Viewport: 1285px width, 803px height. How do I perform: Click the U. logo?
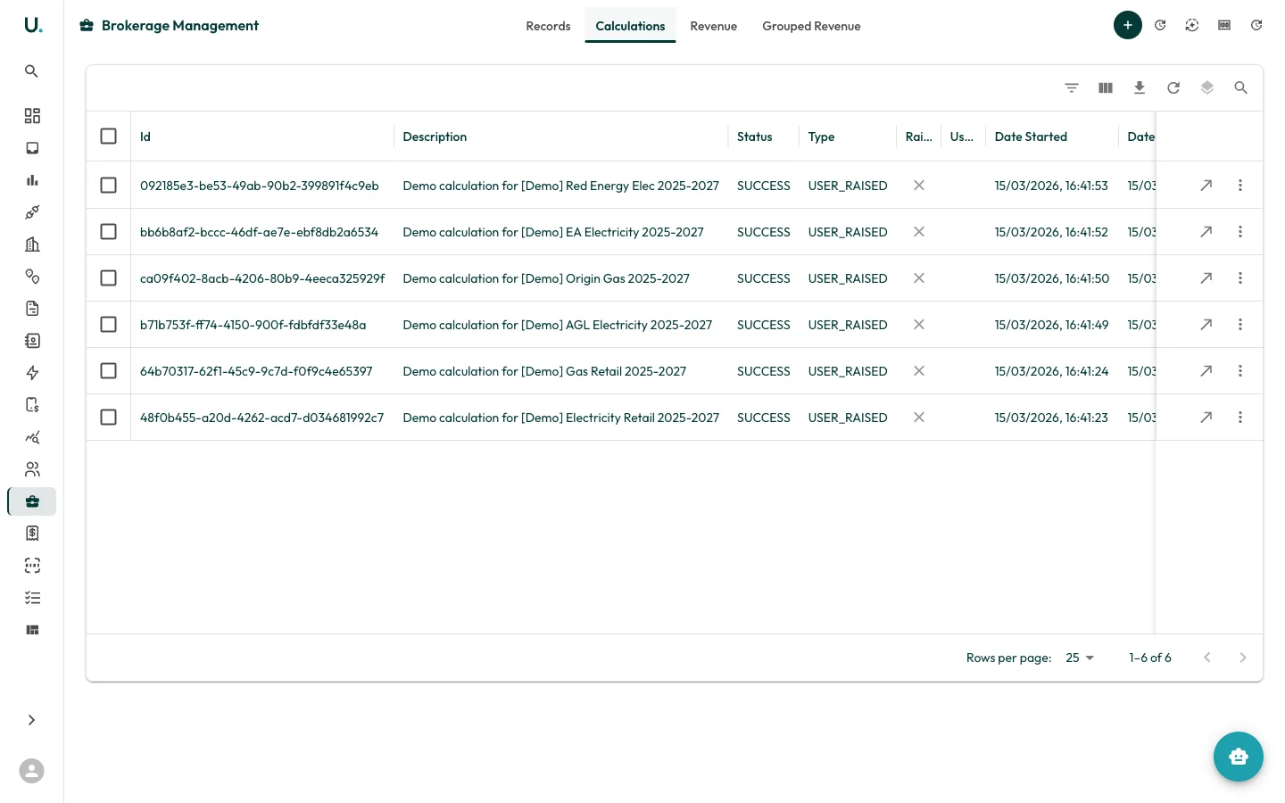pos(32,25)
